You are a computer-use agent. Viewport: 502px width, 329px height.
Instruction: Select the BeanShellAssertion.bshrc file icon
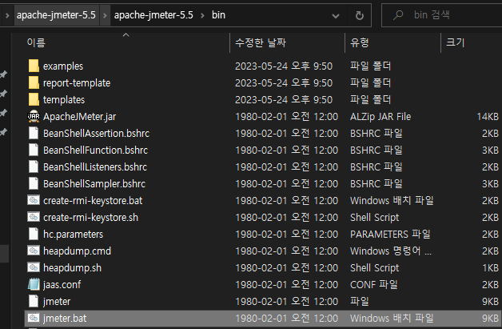point(34,133)
